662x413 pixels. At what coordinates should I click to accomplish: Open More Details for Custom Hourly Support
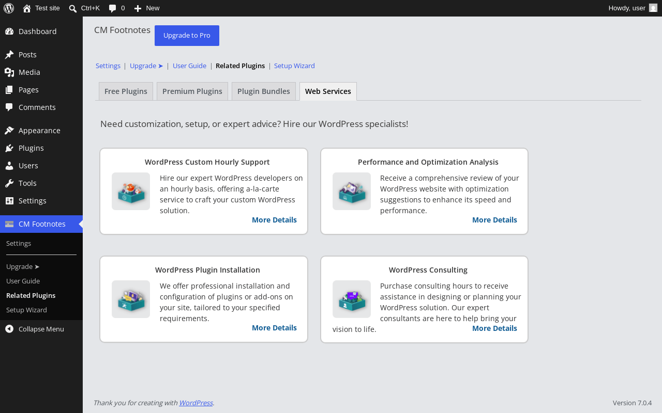tap(274, 220)
